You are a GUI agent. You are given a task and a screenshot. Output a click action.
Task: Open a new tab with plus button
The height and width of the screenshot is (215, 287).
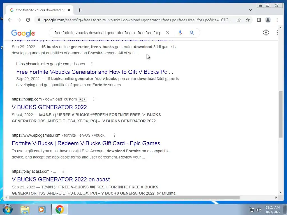tap(79, 10)
